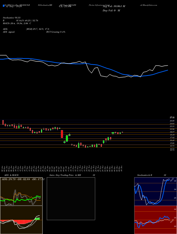Select the 'Intra Day Trading Price & MR' title

[x=65, y=175]
